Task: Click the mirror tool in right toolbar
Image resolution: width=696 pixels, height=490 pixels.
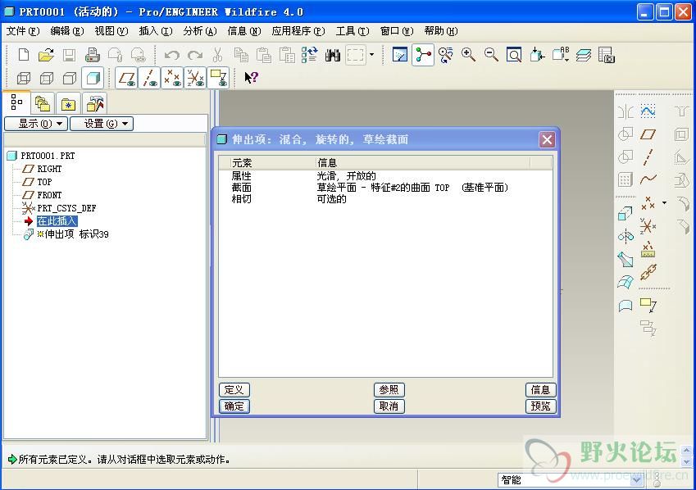Action: pyautogui.click(x=625, y=111)
